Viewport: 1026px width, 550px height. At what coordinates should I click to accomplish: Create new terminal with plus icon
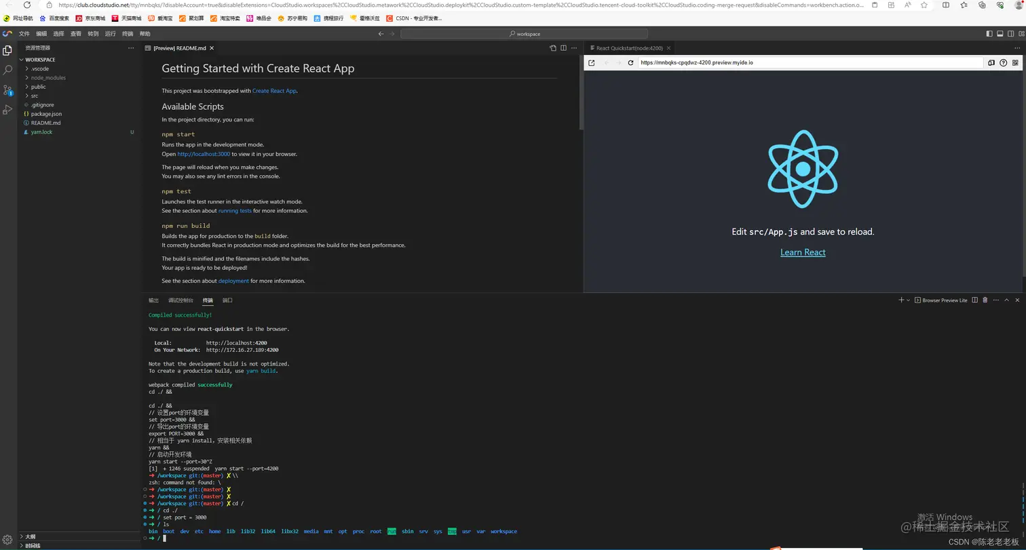(901, 300)
